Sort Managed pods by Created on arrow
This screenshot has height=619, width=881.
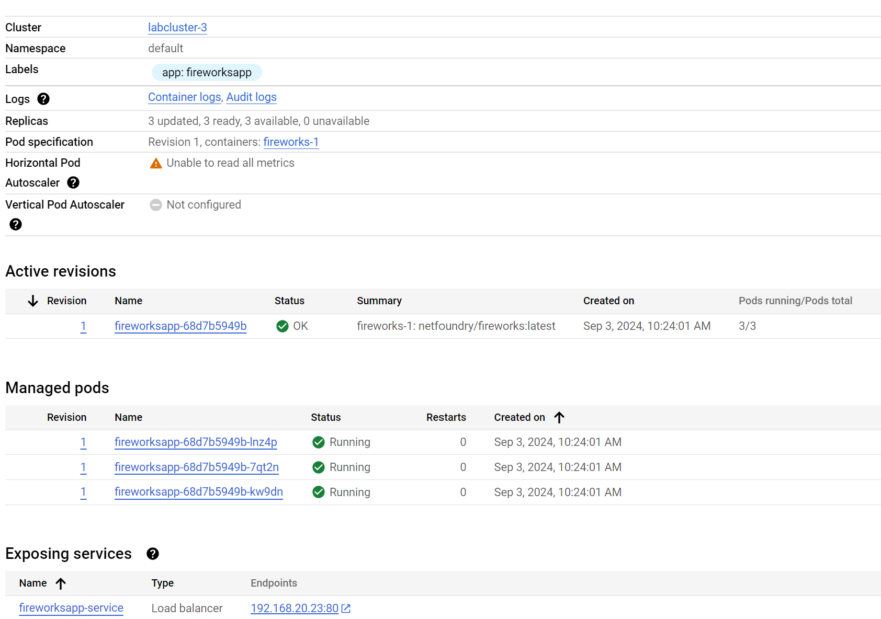point(559,417)
